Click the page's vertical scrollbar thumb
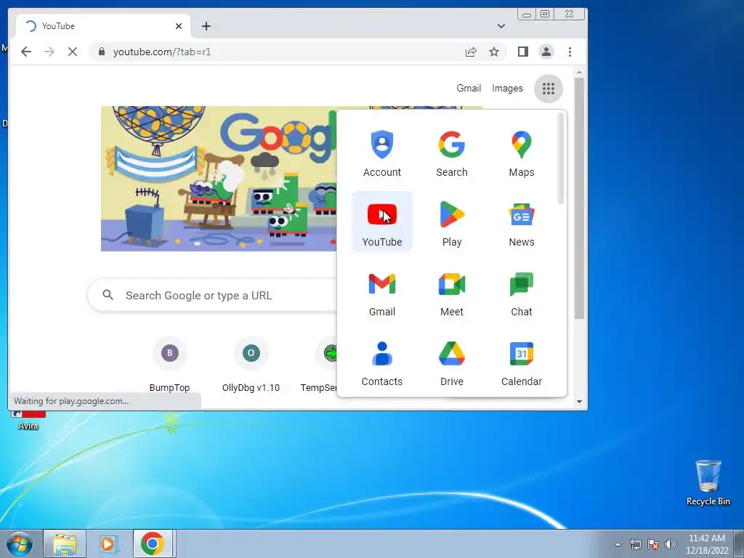 (x=579, y=198)
